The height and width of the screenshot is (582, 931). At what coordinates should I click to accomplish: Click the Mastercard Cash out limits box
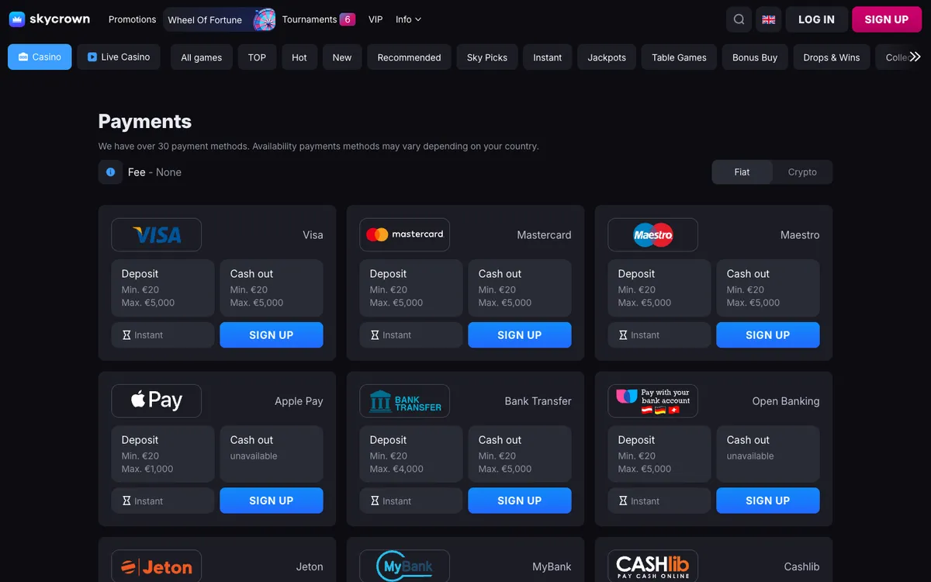(x=520, y=288)
